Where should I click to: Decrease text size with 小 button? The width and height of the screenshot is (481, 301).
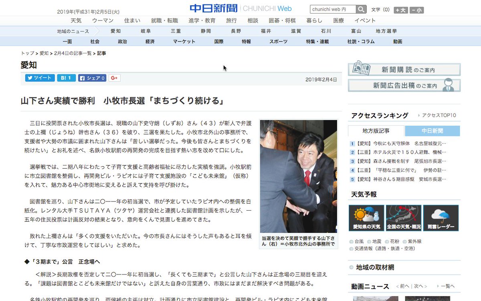tap(416, 10)
